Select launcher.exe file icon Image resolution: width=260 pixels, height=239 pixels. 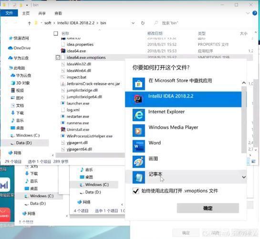(63, 103)
